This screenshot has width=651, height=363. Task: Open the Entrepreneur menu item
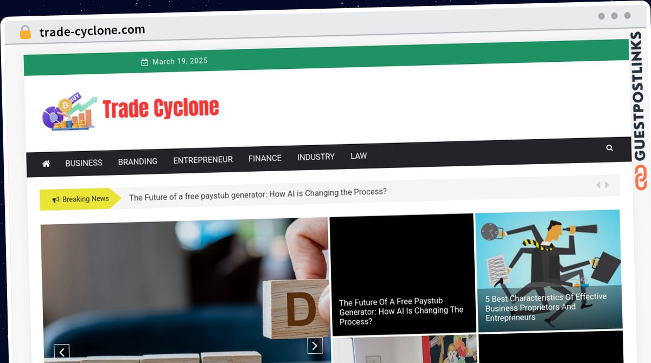(203, 160)
